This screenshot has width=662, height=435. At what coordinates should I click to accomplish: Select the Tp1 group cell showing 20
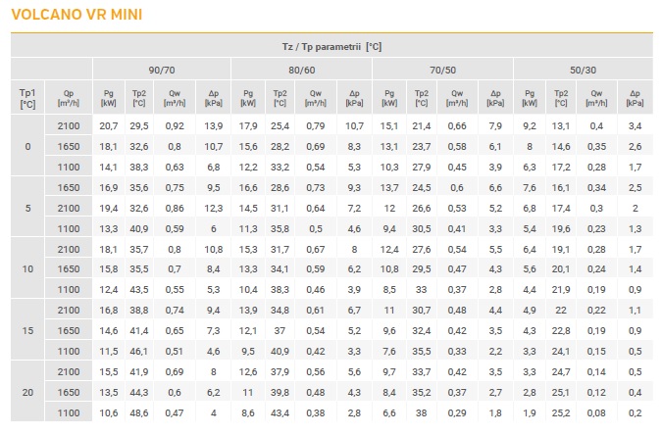(27, 392)
